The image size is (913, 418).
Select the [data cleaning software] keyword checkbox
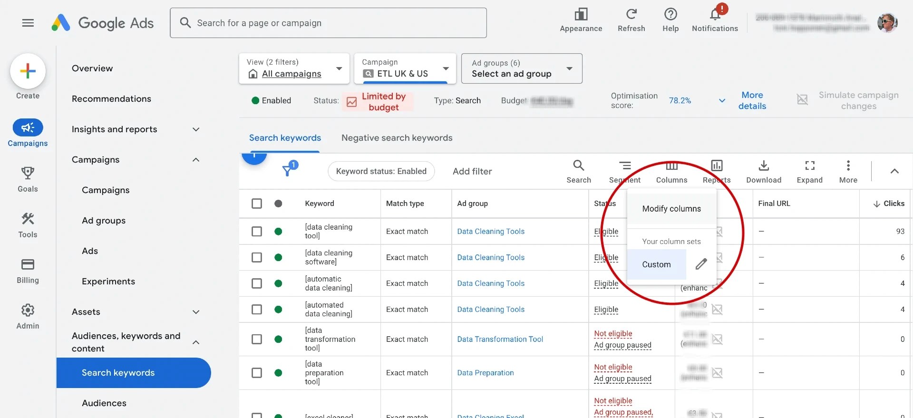click(257, 257)
